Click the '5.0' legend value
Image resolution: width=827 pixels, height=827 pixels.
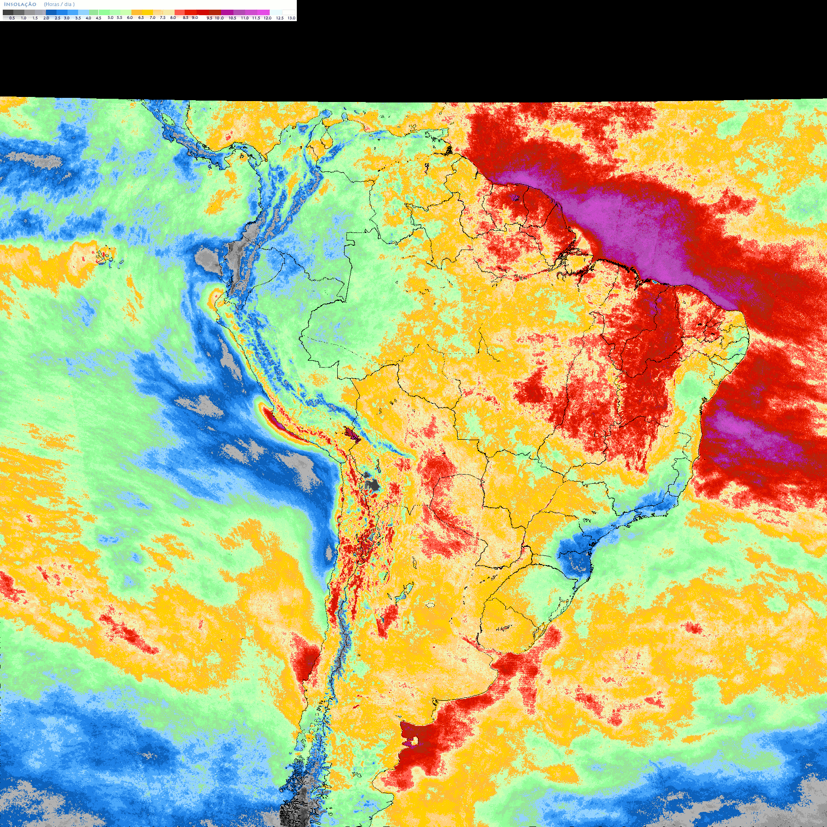coord(110,17)
